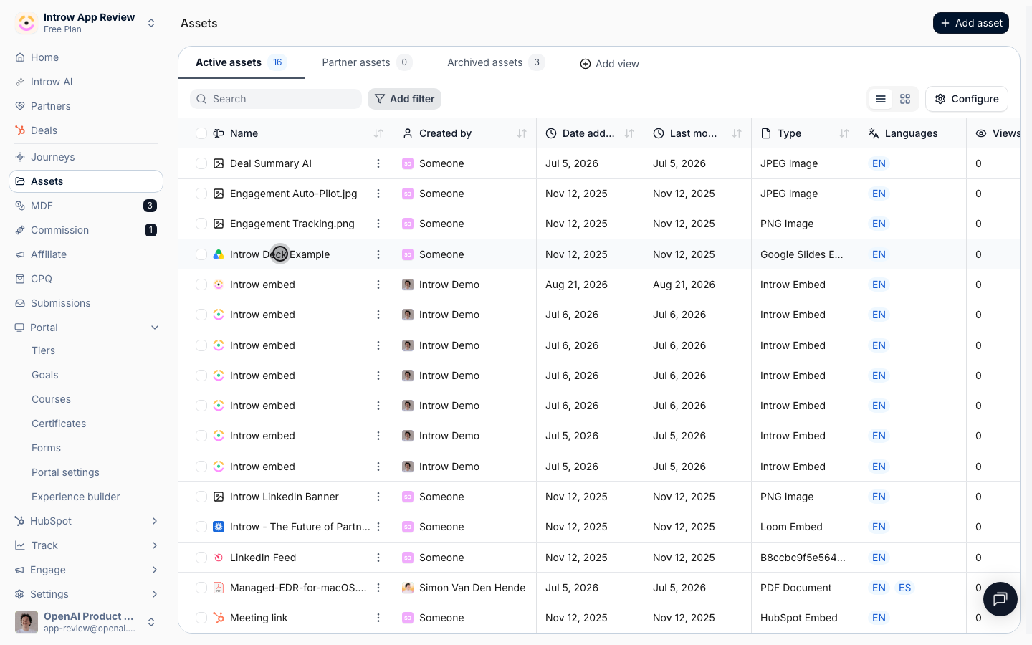Expand the HubSpot sidebar section
Screen dimensions: 1032x645
(155, 521)
